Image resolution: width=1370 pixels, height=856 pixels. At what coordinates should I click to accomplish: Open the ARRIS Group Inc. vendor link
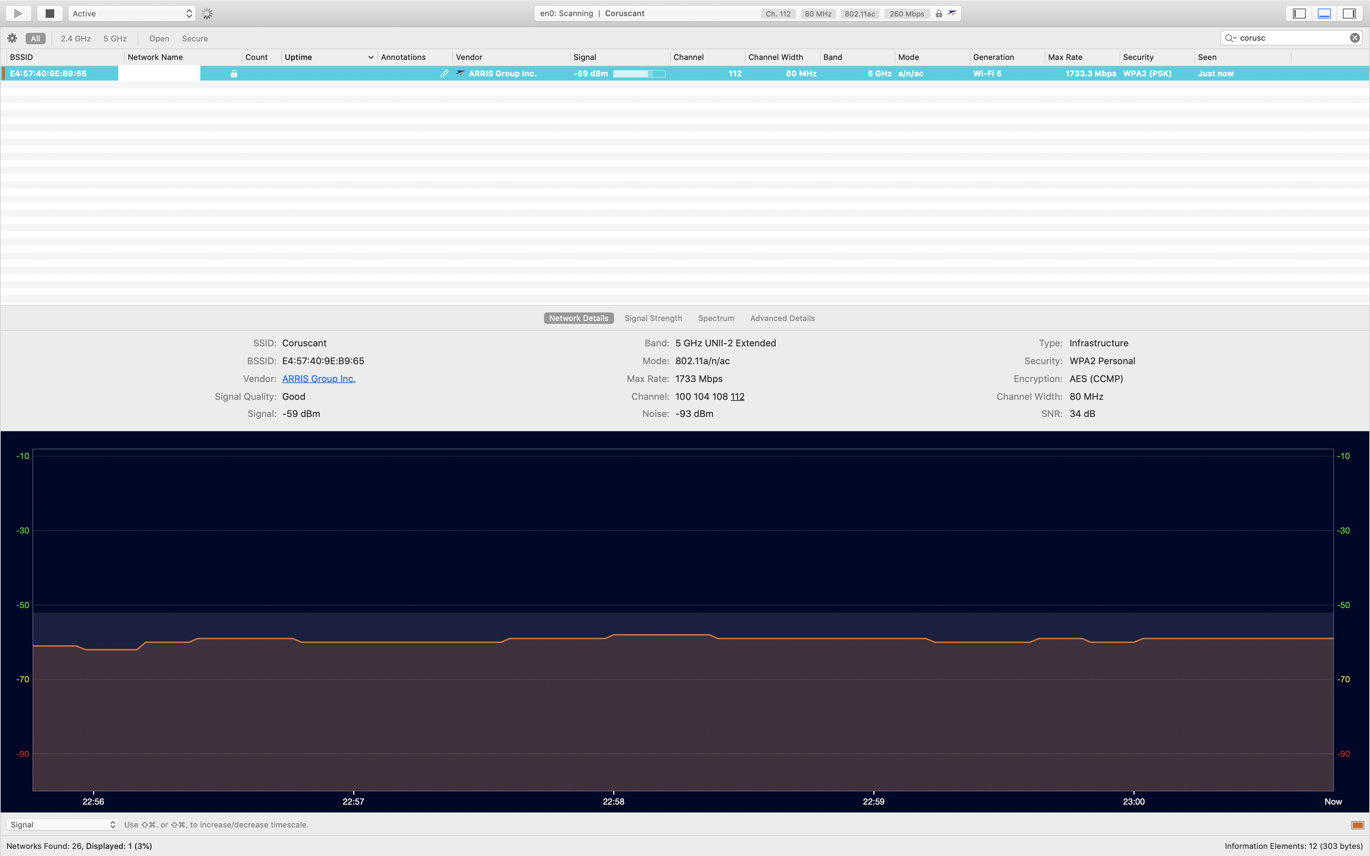click(318, 379)
